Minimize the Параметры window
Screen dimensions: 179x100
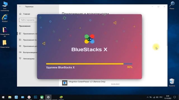(x=152, y=7)
